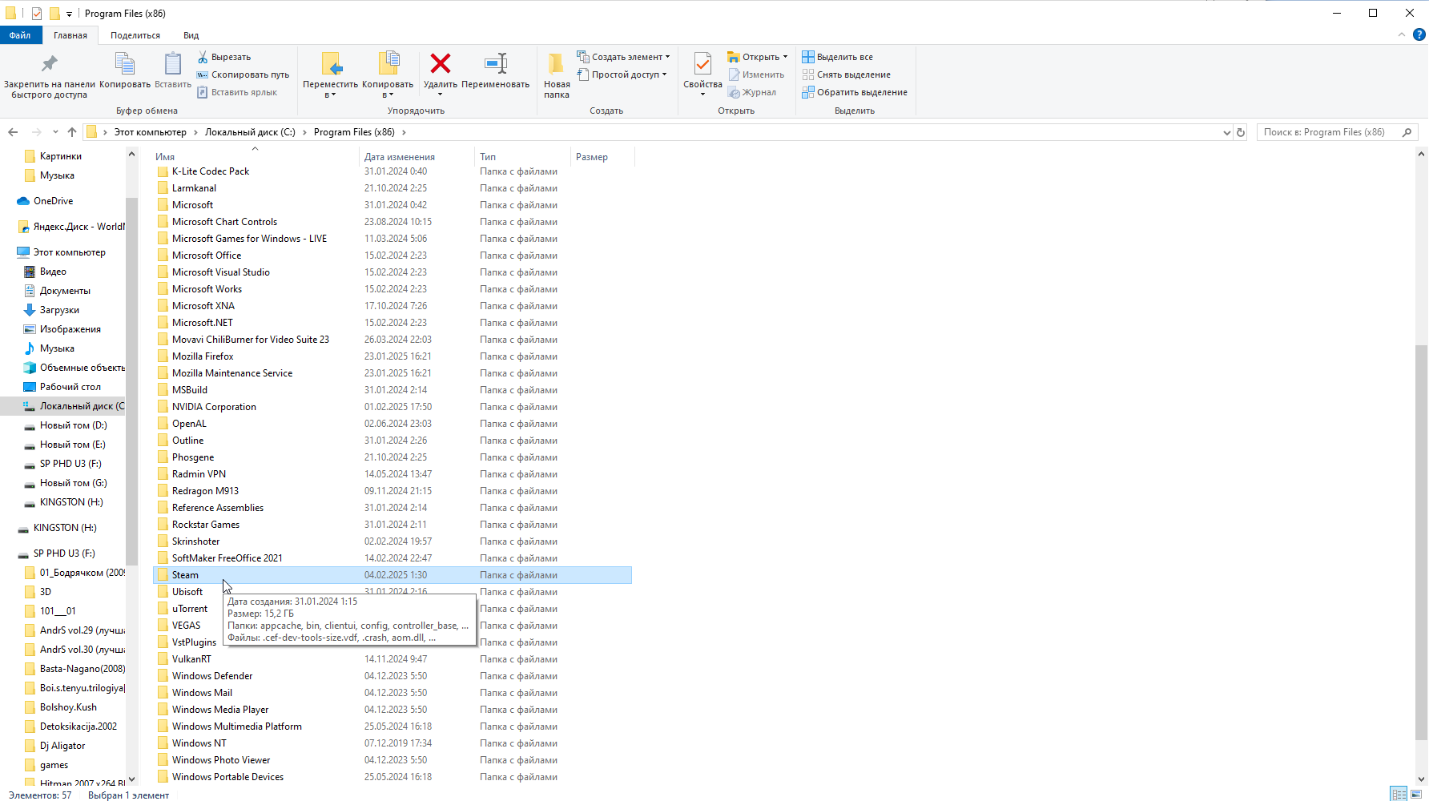The height and width of the screenshot is (801, 1429).
Task: Open the Переместить в folder menu
Action: point(330,75)
